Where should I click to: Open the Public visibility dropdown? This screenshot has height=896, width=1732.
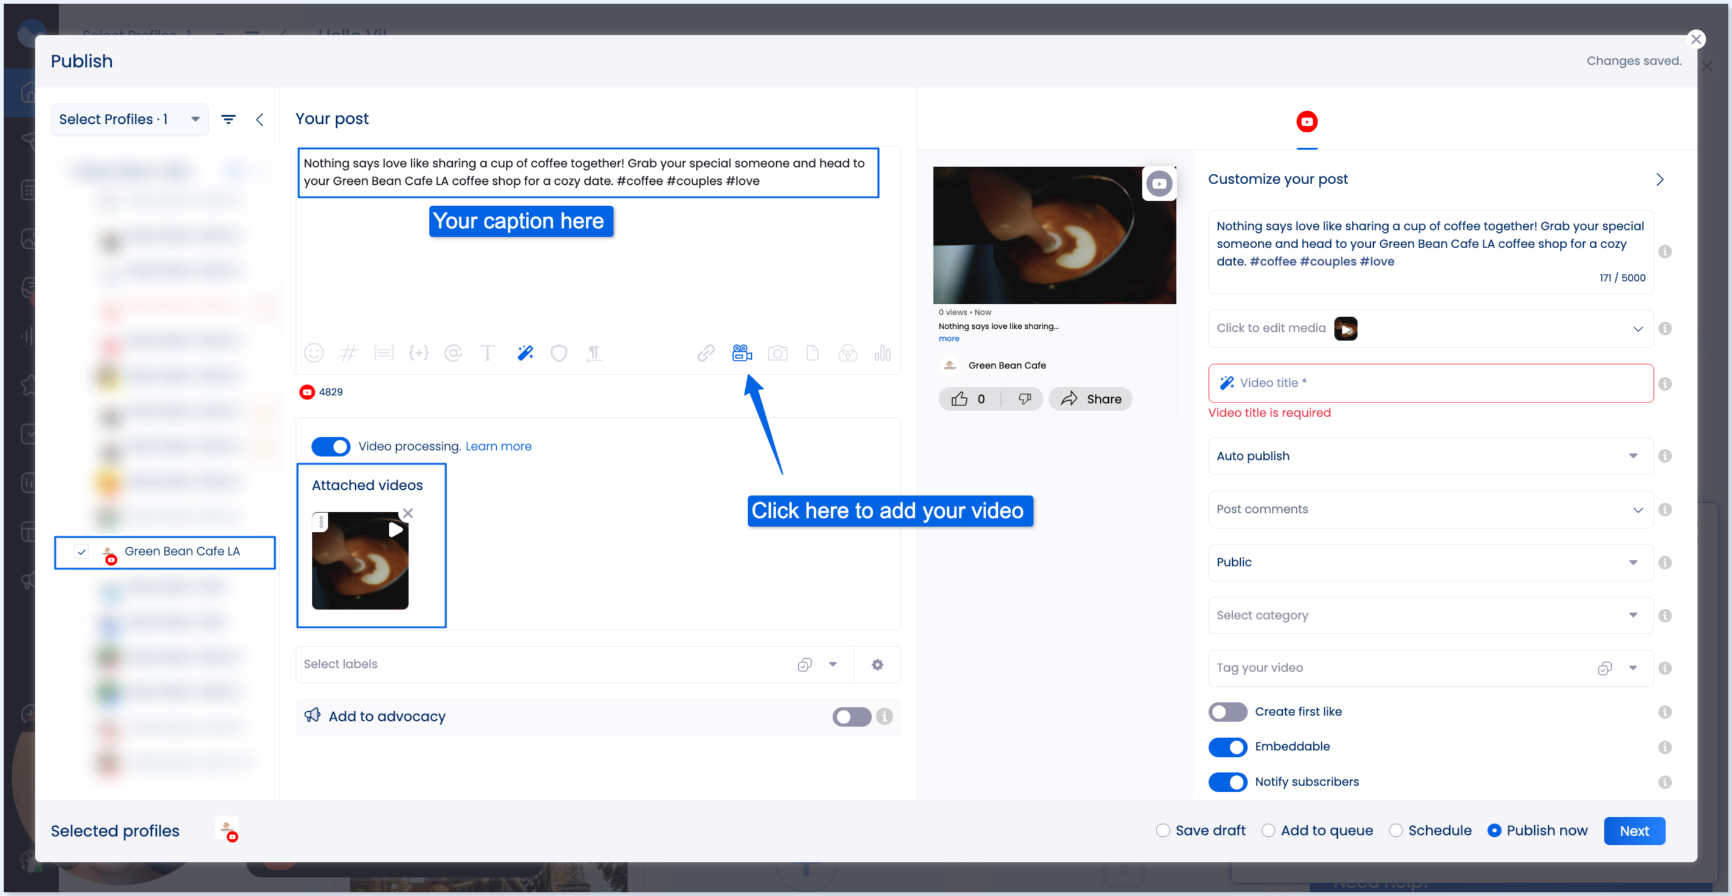click(x=1430, y=562)
